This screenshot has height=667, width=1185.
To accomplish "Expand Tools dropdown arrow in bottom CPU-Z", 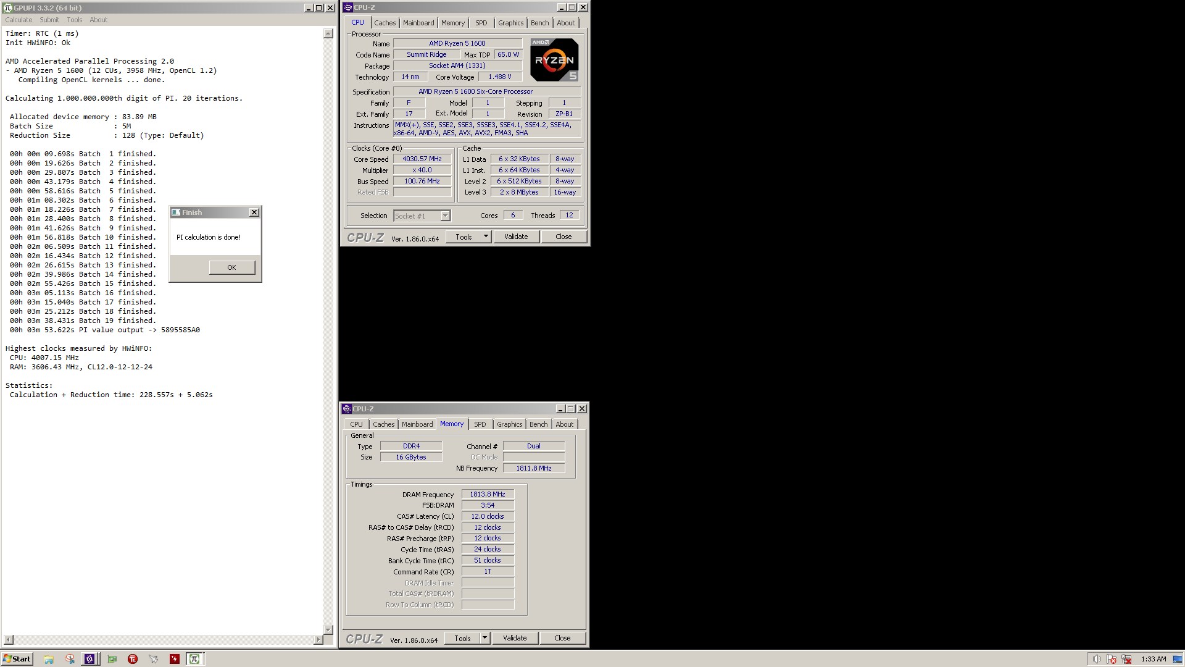I will pyautogui.click(x=484, y=638).
